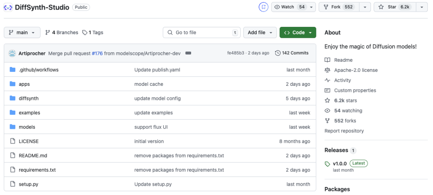Open the Apache-2.0 license link
433x195 pixels.
click(356, 70)
